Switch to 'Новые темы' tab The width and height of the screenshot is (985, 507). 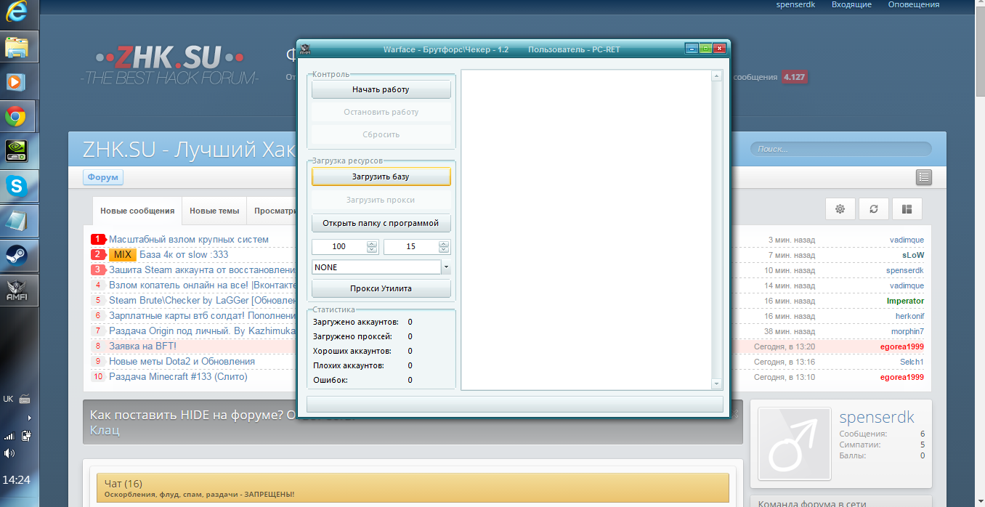coord(214,211)
